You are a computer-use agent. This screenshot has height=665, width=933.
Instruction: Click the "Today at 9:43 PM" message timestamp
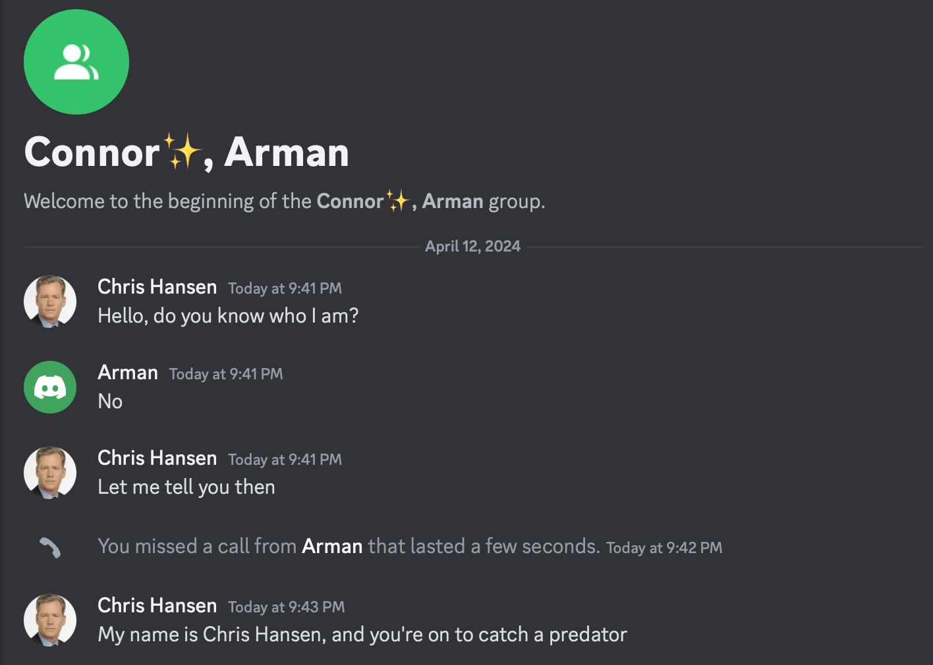(x=287, y=607)
